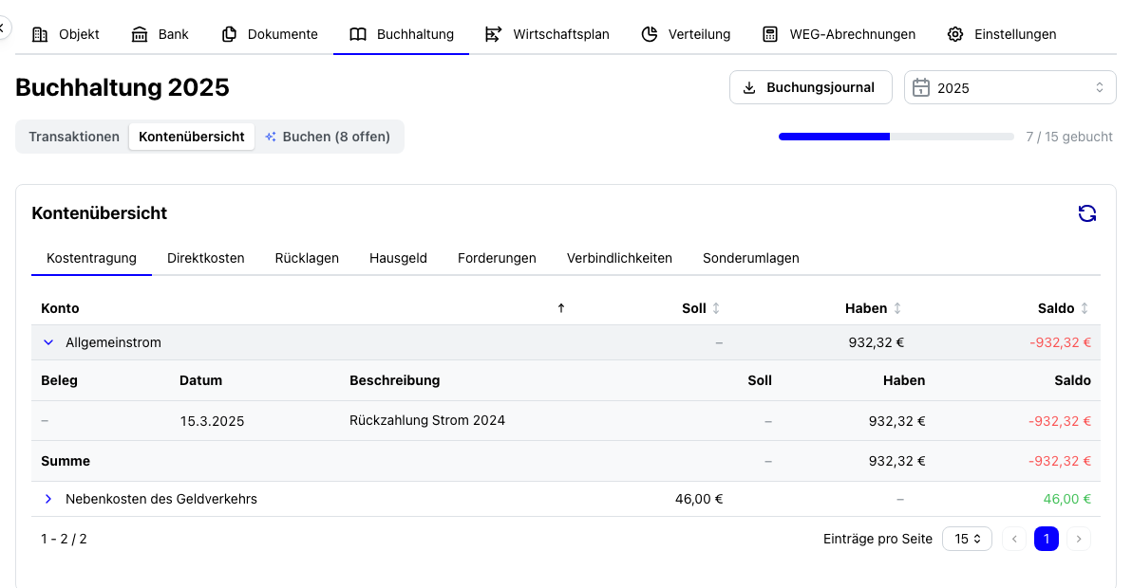This screenshot has width=1132, height=588.
Task: Open the 2025 year dropdown
Action: click(x=1010, y=88)
